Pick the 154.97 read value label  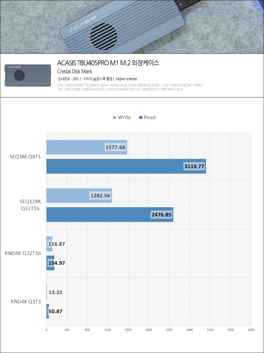pos(57,263)
